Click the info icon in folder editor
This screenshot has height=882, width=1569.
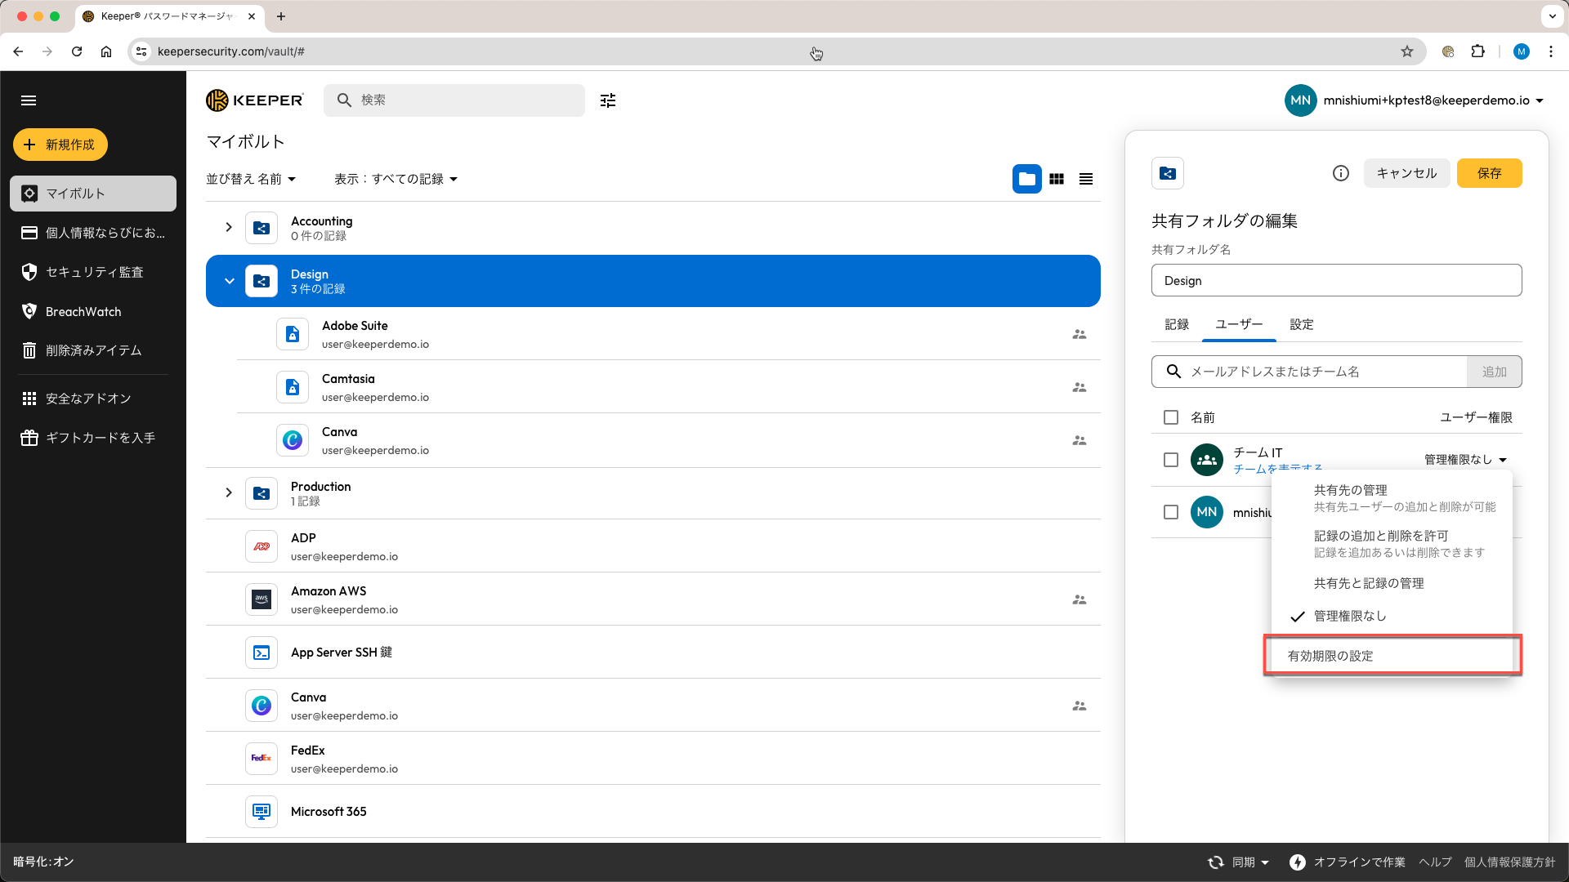[1340, 173]
